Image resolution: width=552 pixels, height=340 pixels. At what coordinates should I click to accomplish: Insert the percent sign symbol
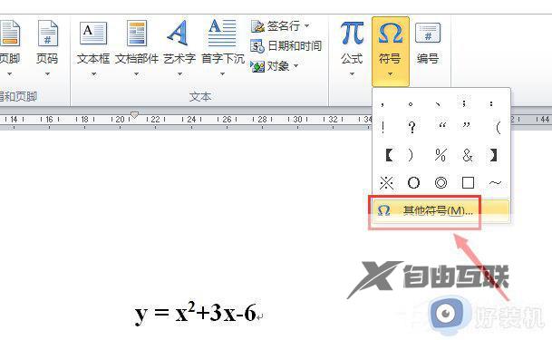441,155
